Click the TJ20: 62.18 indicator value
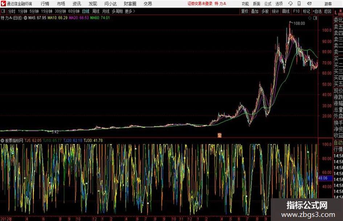Image resolution: width=343 pixels, height=221 pixels. tap(73, 140)
